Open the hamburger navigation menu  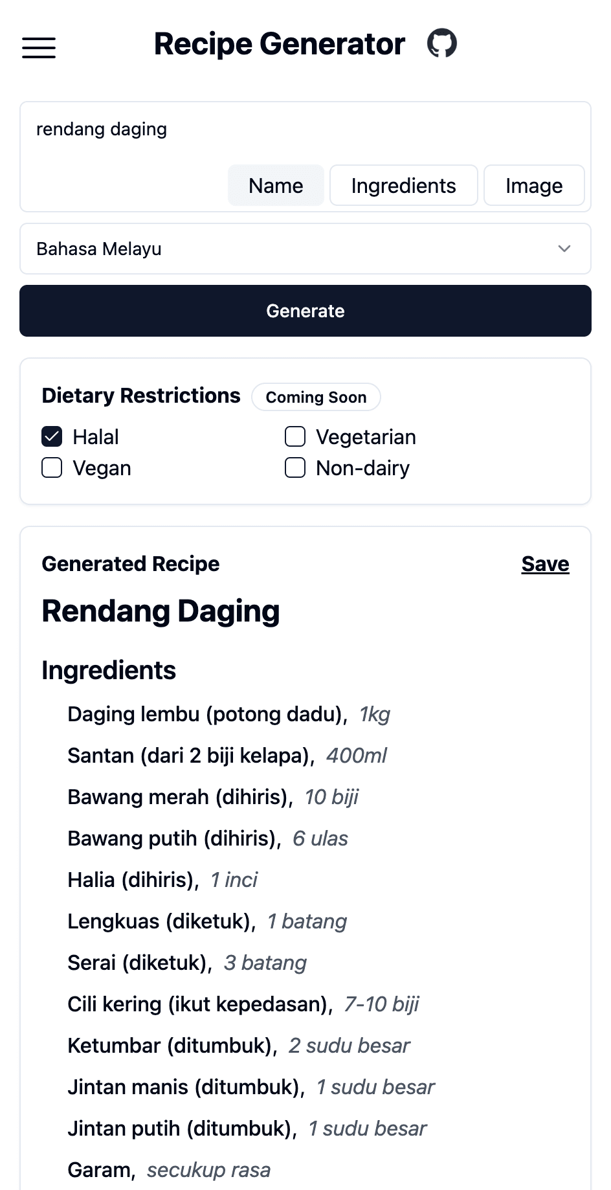click(x=39, y=48)
